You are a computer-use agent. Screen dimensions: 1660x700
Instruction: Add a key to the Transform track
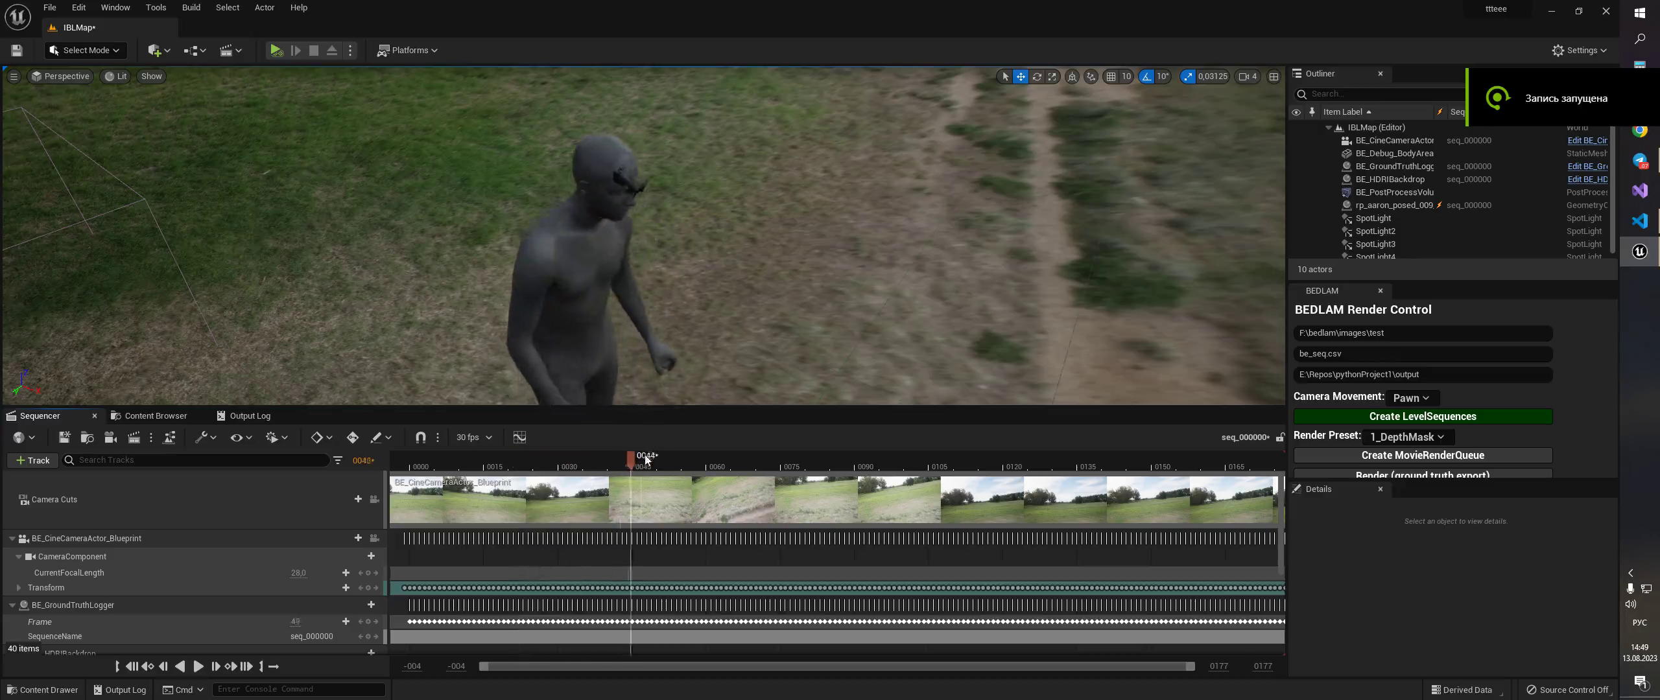(x=346, y=588)
